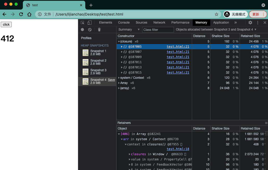Sort by Shallow Size column header

(x=225, y=36)
